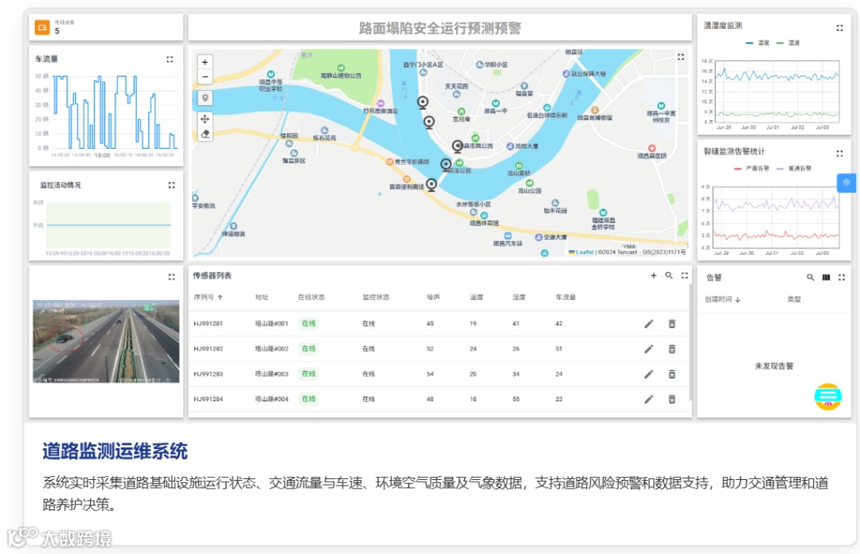This screenshot has width=860, height=554.
Task: Click the 类型 column header in 告警
Action: (794, 299)
